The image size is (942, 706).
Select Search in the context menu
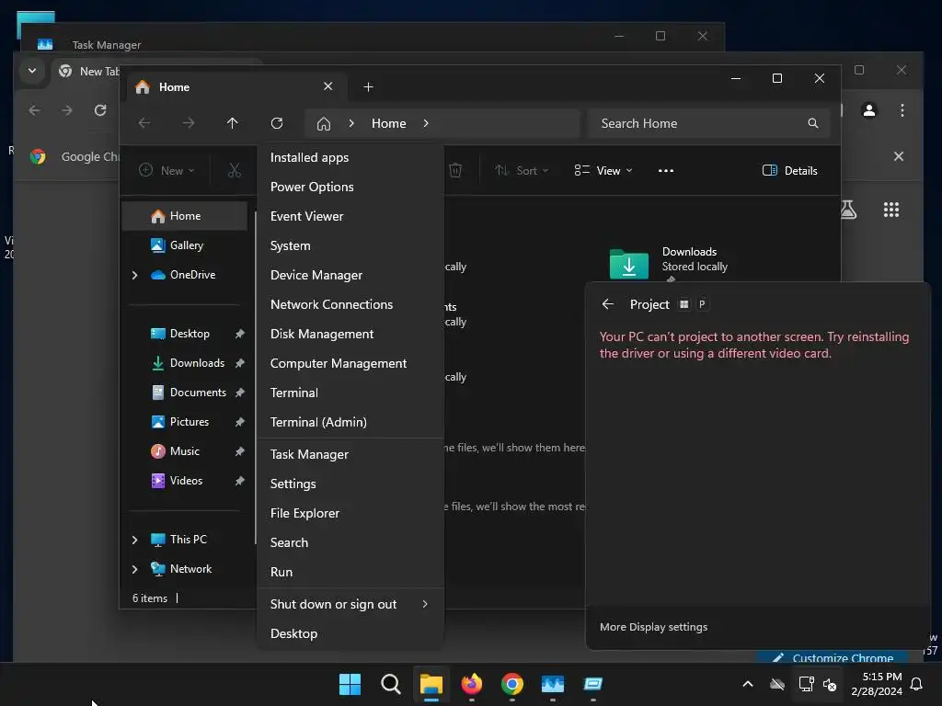click(350, 542)
